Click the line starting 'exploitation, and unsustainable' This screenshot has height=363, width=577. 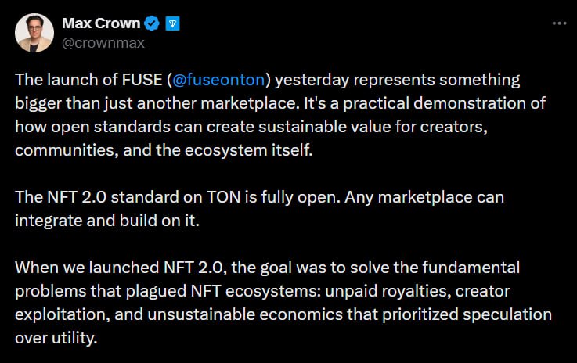[283, 314]
